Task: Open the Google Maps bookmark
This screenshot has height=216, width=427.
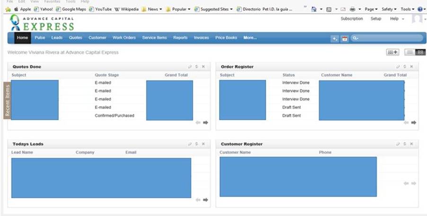Action: [71, 9]
